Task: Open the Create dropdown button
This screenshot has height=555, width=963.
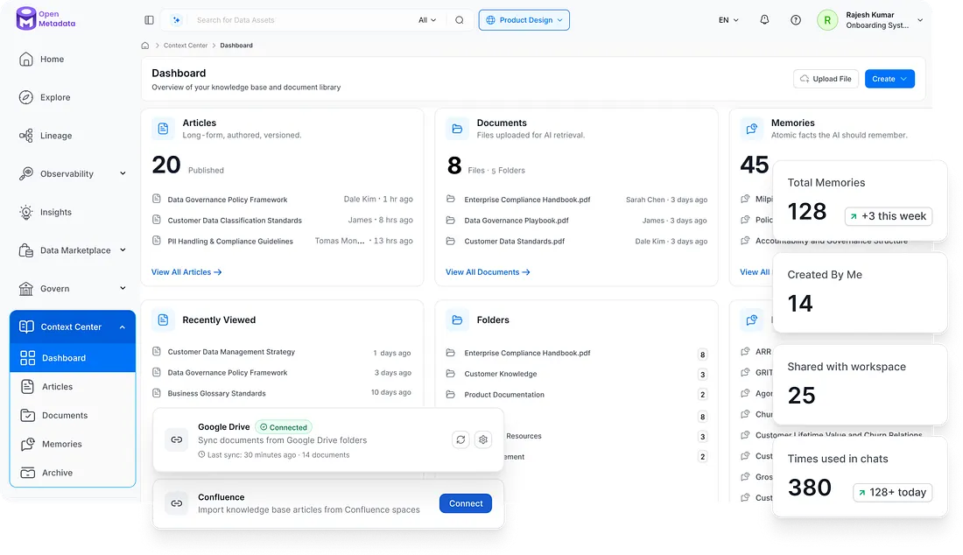Action: [x=890, y=79]
